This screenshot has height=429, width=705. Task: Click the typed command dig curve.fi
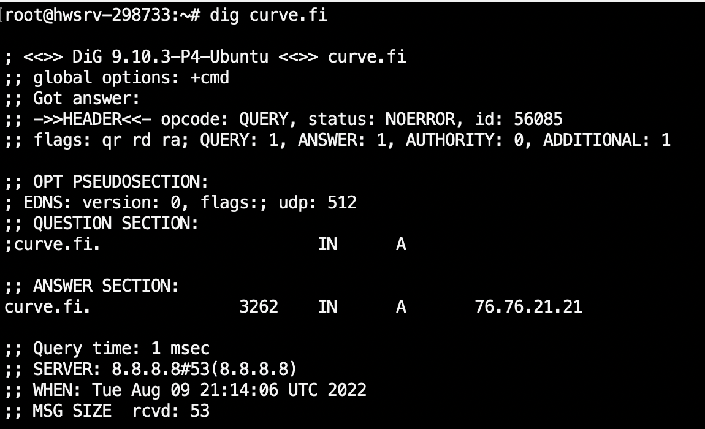pos(269,15)
